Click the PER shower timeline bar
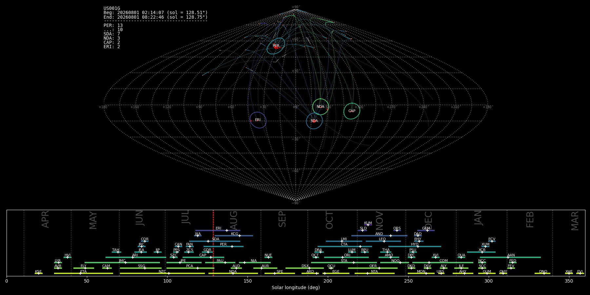The width and height of the screenshot is (590, 295). [224, 246]
